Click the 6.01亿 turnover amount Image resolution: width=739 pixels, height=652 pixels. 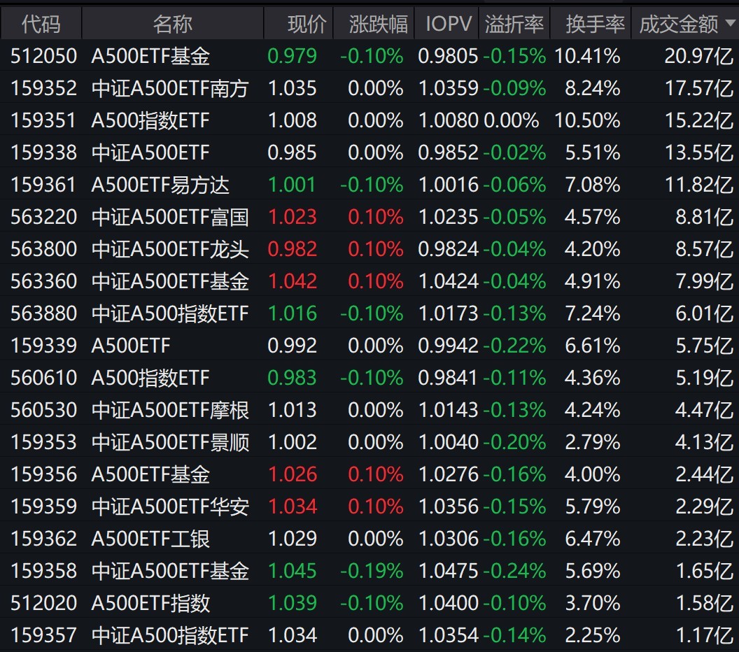point(705,313)
